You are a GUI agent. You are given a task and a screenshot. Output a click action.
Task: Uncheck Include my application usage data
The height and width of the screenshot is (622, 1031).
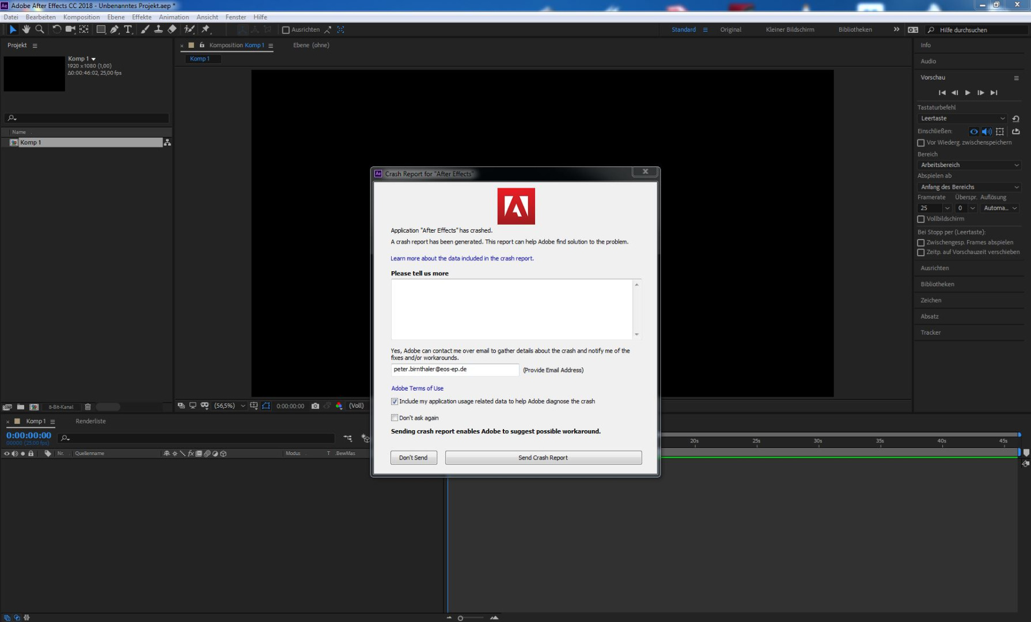click(x=395, y=401)
